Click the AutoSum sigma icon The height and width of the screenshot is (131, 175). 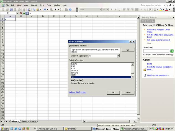[55, 10]
